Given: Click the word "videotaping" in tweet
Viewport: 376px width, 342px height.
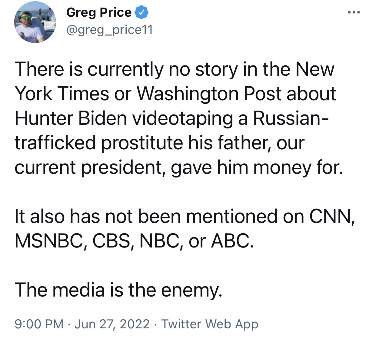Looking at the screenshot, I should coord(182,119).
